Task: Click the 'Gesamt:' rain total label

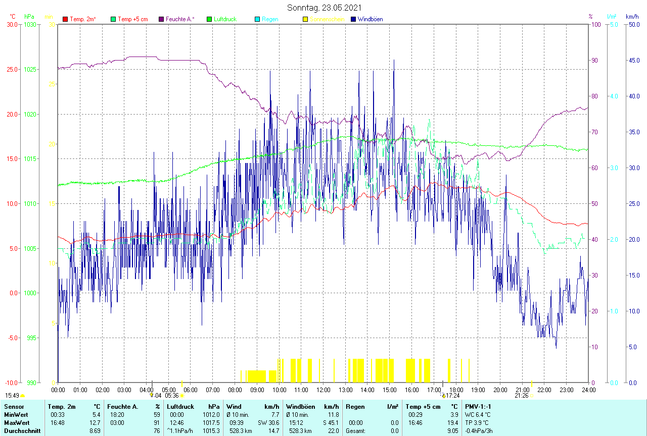Action: (x=356, y=431)
